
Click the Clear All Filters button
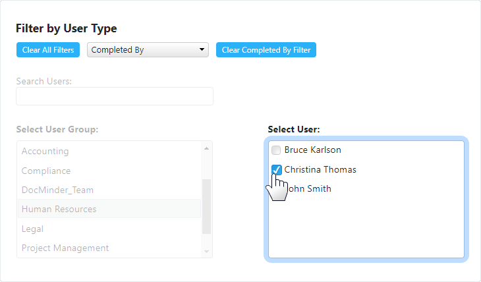click(x=48, y=50)
